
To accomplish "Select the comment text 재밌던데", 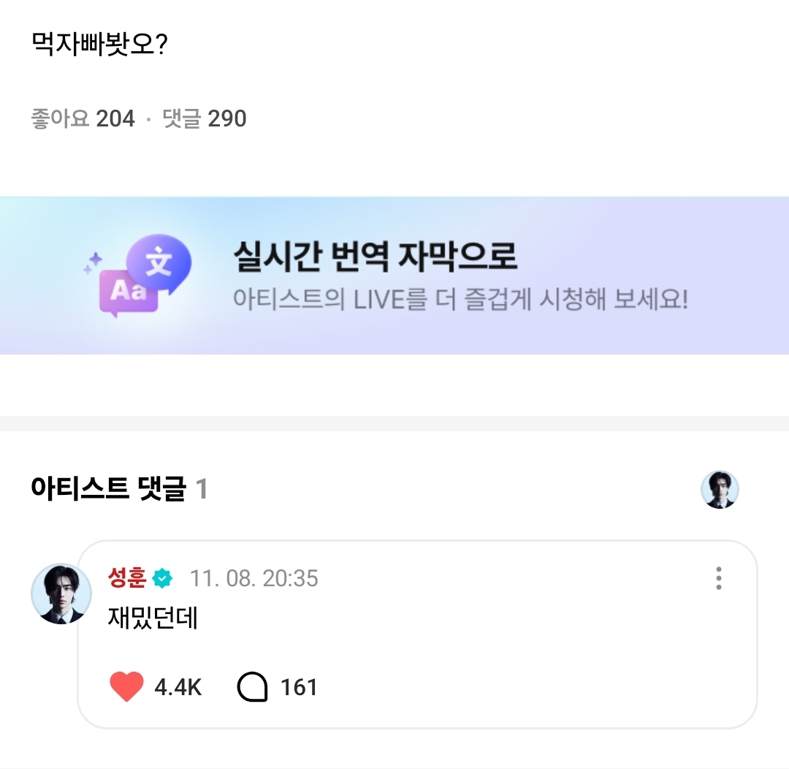I will click(x=153, y=620).
